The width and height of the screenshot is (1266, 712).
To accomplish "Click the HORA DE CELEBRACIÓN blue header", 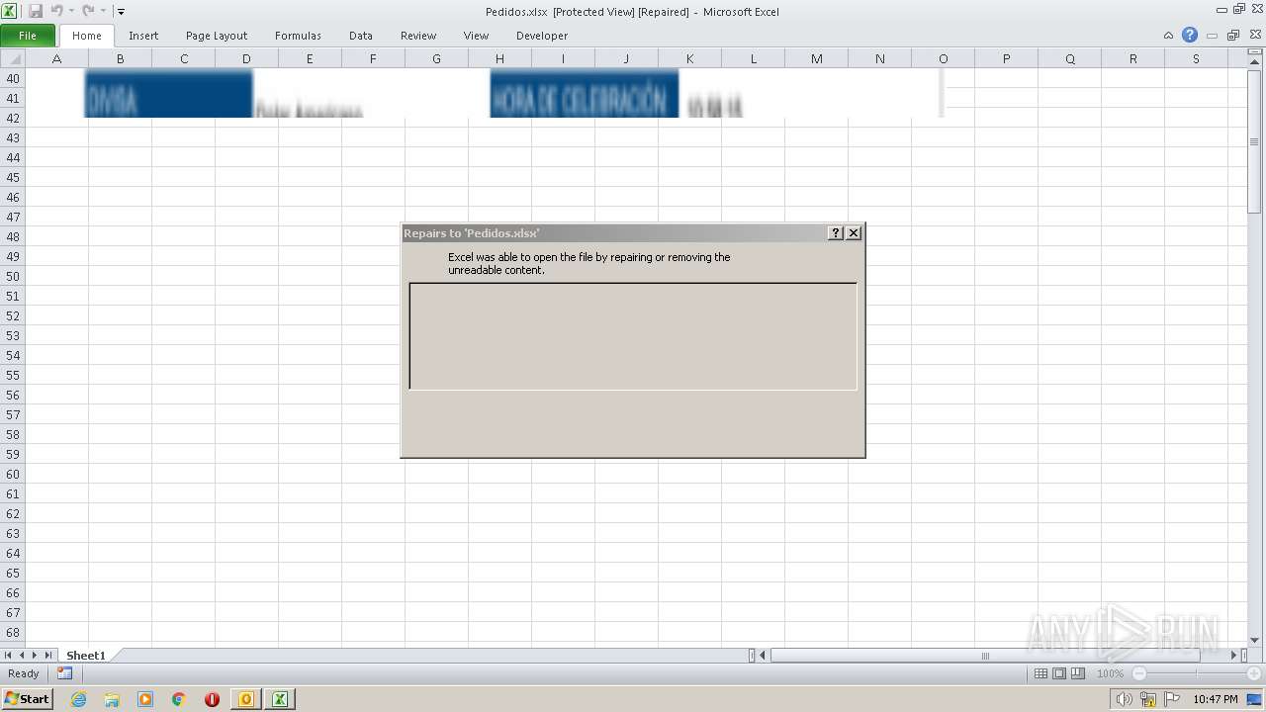I will (585, 93).
